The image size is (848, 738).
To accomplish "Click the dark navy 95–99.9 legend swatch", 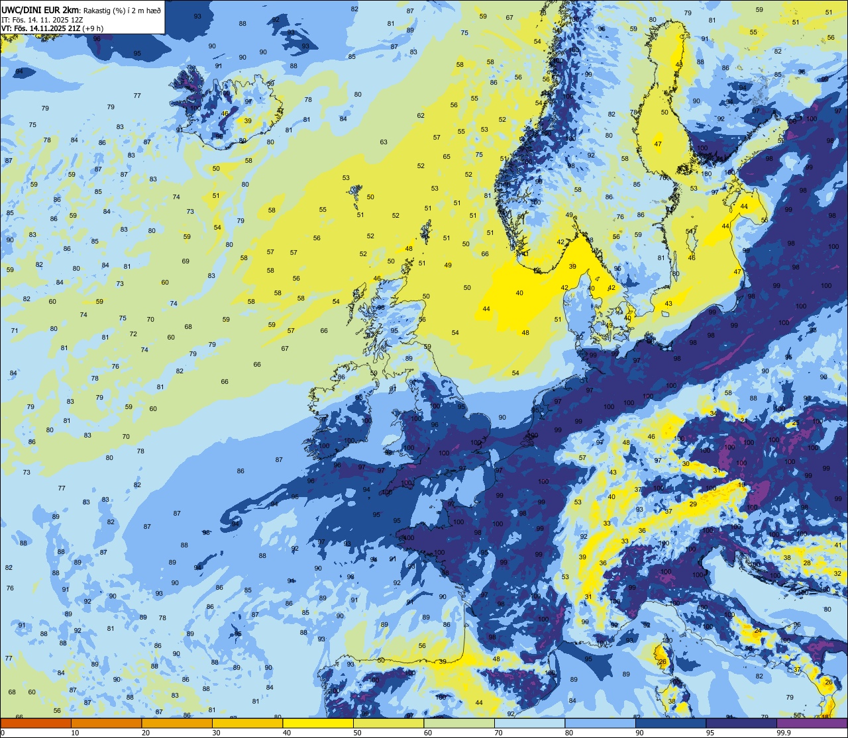I will click(741, 723).
